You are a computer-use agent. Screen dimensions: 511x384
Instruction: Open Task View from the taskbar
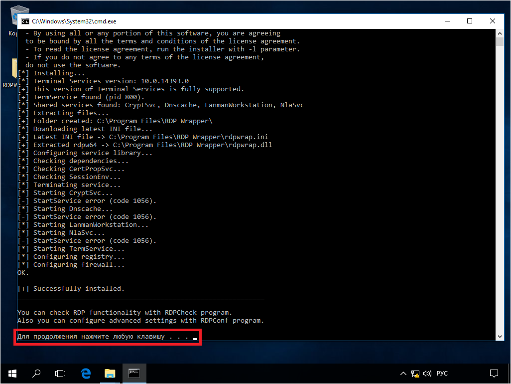(x=60, y=373)
